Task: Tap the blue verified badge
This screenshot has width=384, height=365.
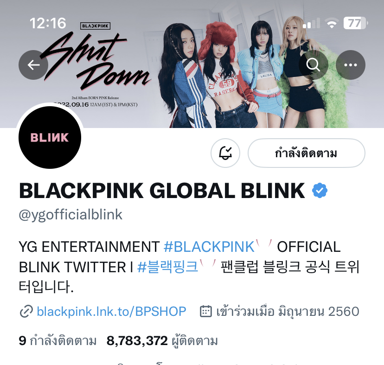Action: click(320, 191)
